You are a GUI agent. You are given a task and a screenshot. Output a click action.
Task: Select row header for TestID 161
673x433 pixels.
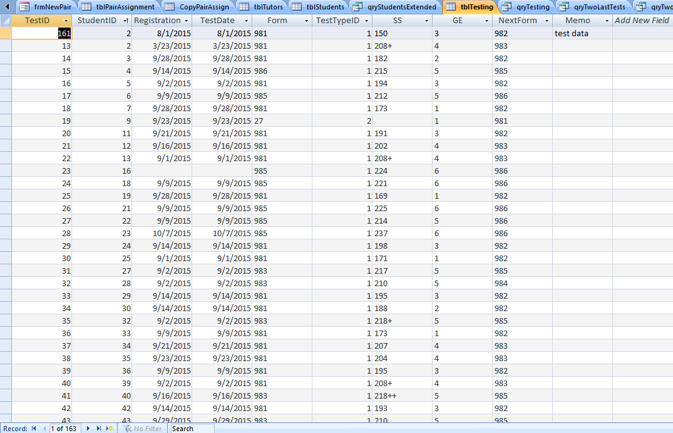pyautogui.click(x=6, y=33)
